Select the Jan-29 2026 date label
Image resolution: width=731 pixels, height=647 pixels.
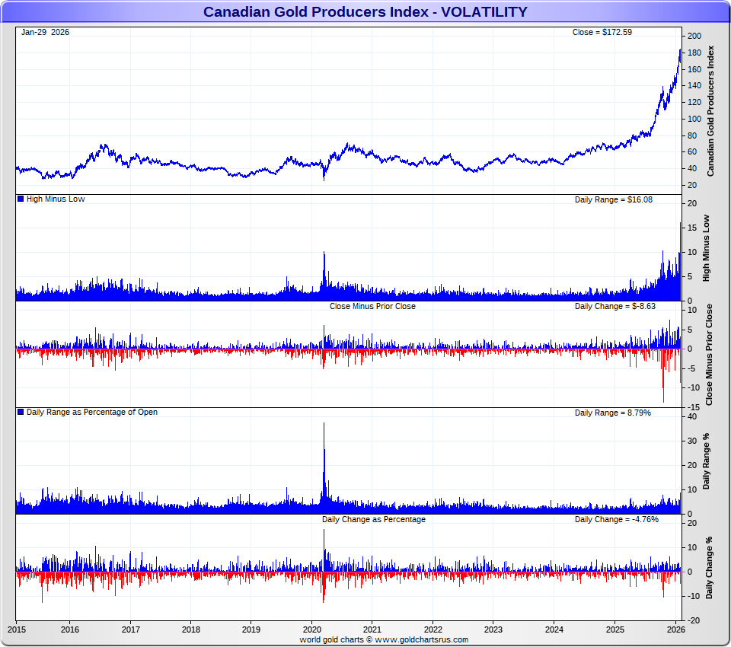point(45,32)
